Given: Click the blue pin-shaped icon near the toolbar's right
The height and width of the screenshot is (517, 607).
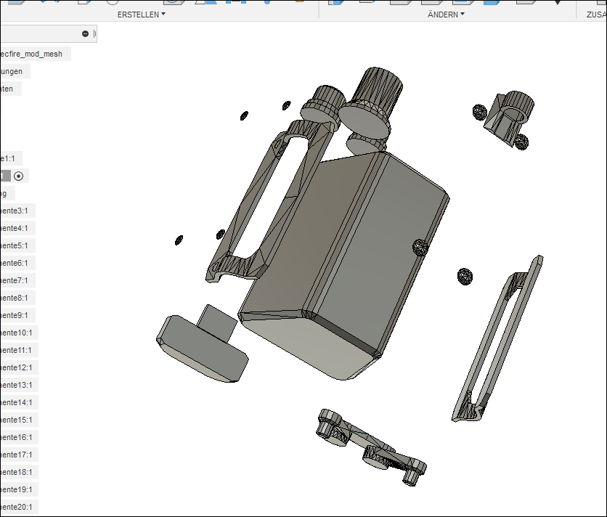Looking at the screenshot, I should (x=266, y=4).
